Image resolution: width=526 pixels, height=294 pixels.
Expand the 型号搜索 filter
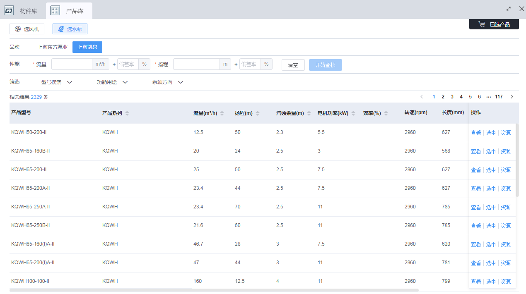coord(57,82)
